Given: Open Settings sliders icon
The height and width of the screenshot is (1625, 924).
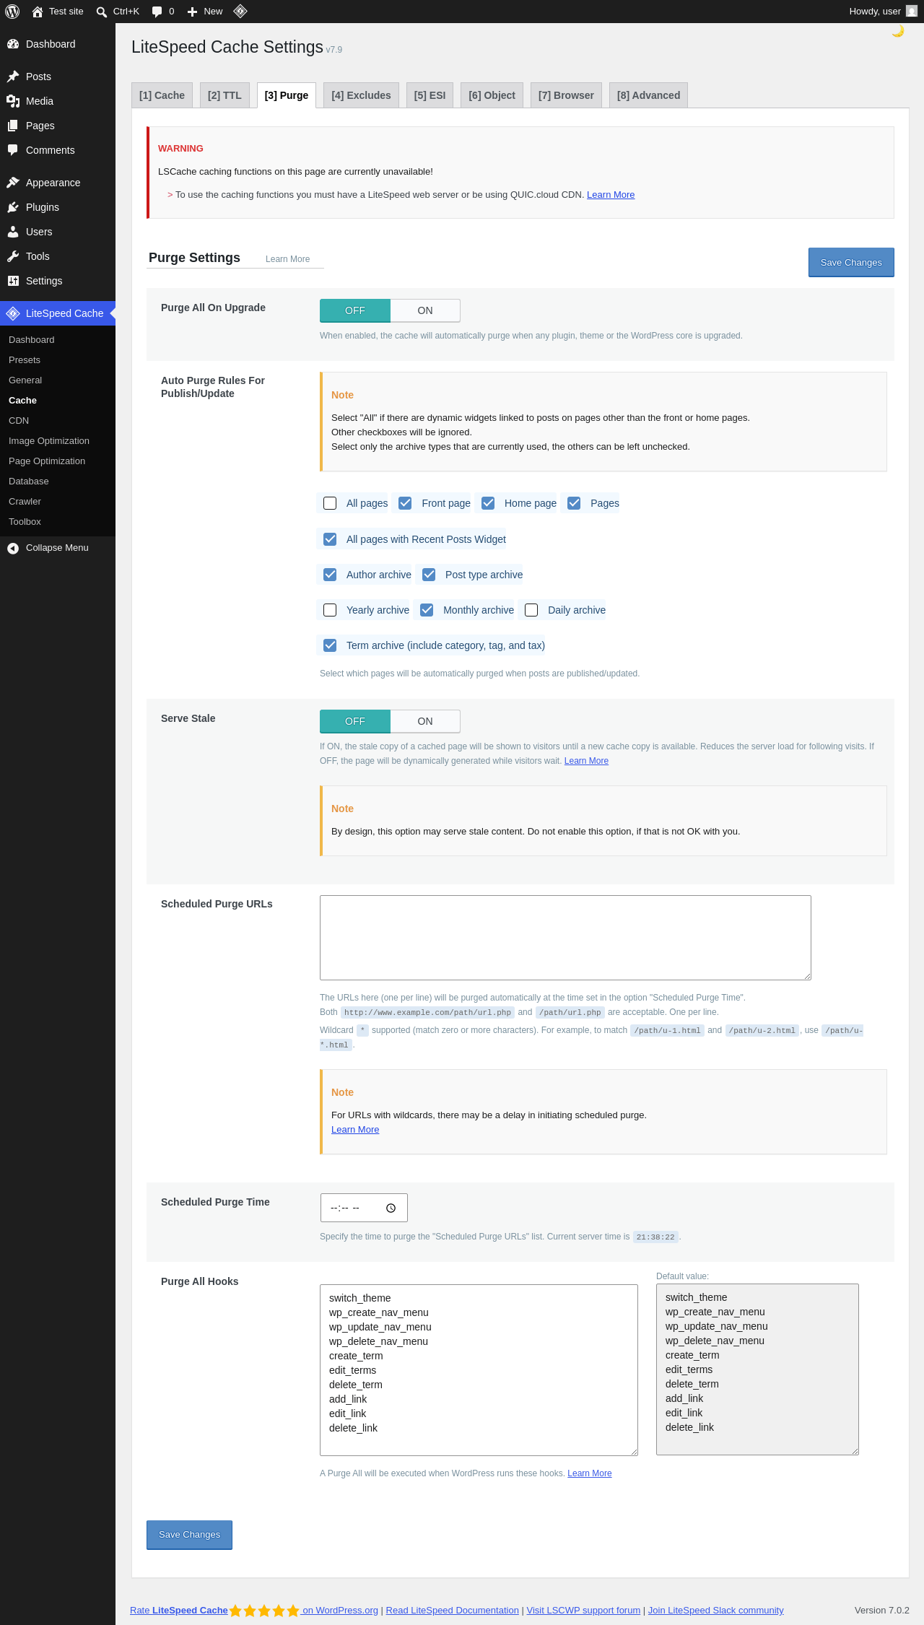Looking at the screenshot, I should (13, 281).
